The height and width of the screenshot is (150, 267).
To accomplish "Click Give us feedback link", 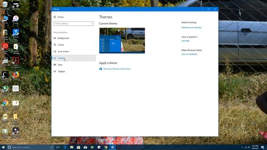I will click(189, 54).
